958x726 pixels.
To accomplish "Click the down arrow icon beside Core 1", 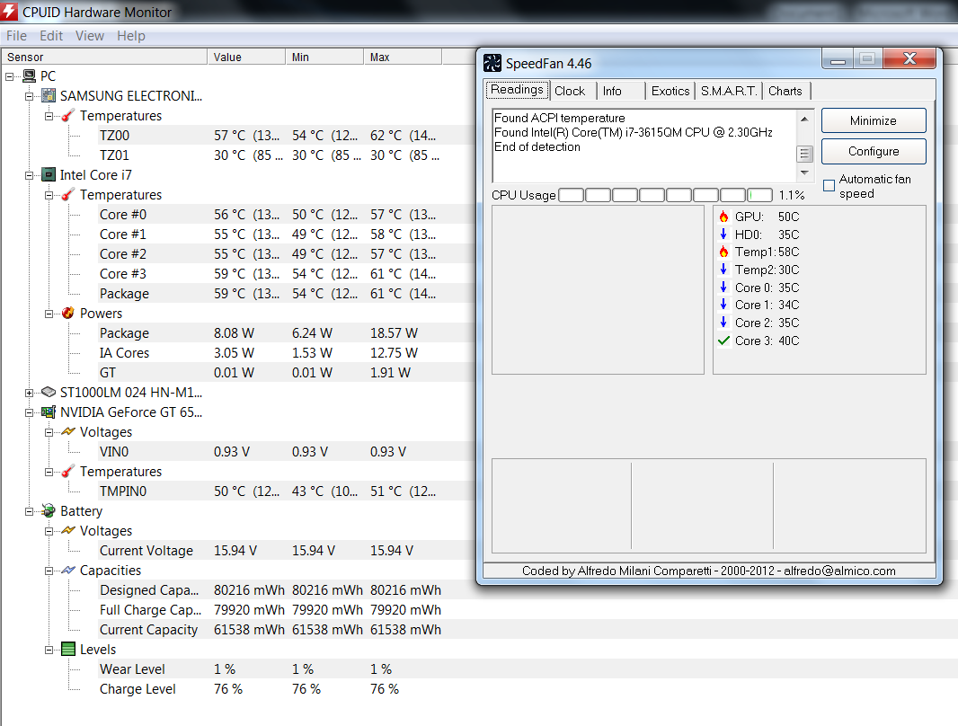I will pyautogui.click(x=723, y=304).
